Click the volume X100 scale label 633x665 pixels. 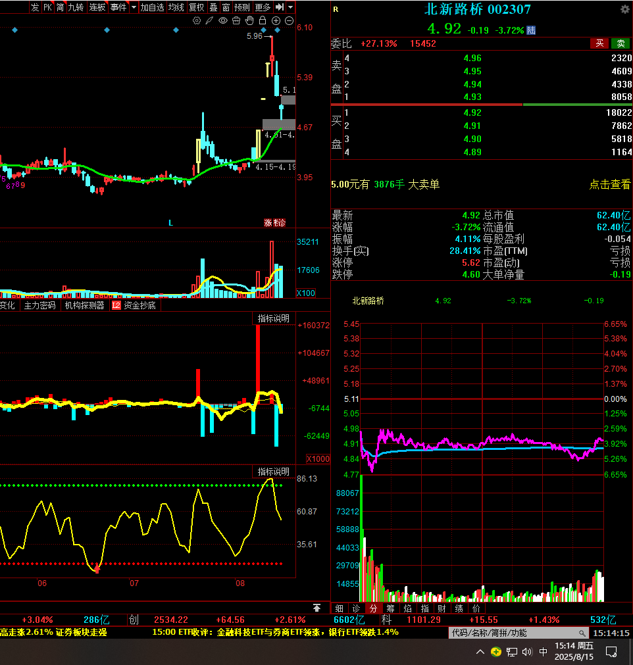pyautogui.click(x=305, y=293)
